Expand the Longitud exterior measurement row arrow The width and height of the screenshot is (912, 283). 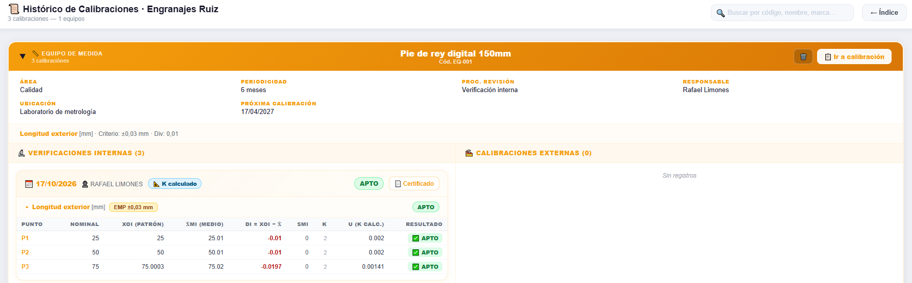(27, 207)
